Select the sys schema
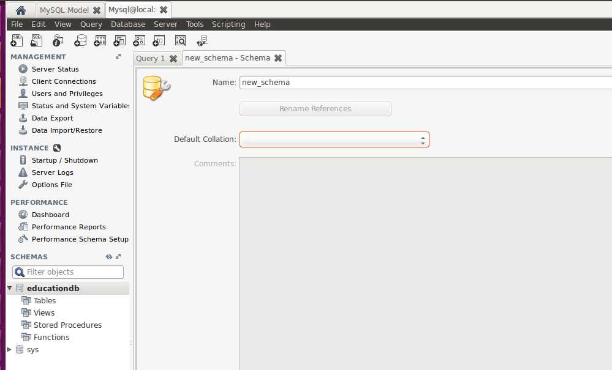This screenshot has height=370, width=612. click(33, 350)
